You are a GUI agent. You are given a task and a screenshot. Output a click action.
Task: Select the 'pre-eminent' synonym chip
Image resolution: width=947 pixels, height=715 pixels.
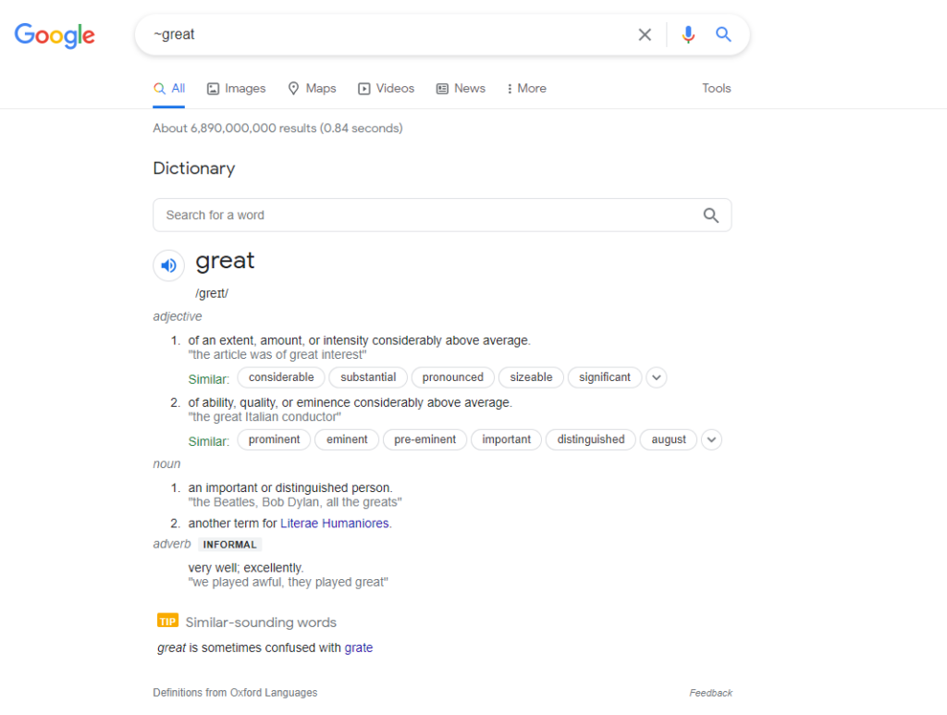click(x=424, y=440)
